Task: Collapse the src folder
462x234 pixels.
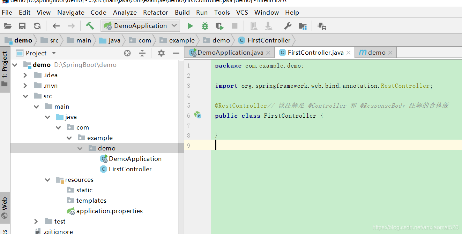Action: point(25,96)
